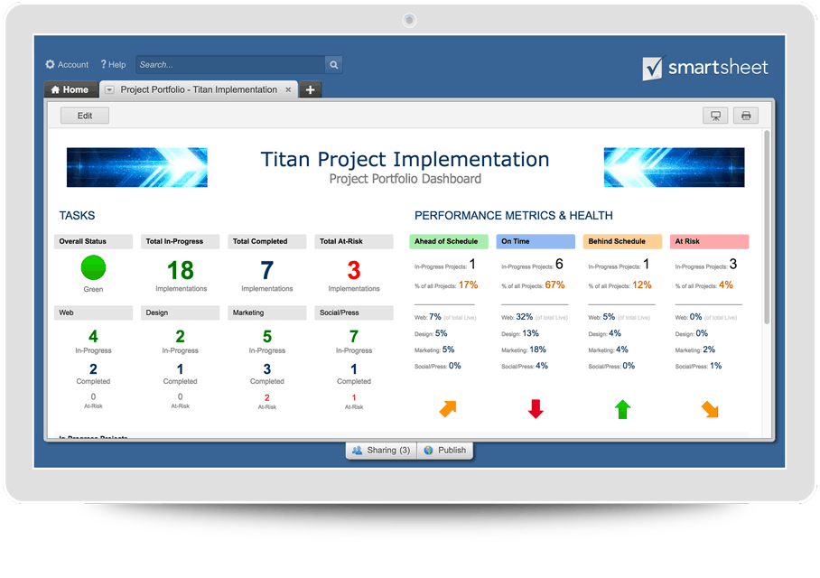Open Account settings gear

pos(51,65)
